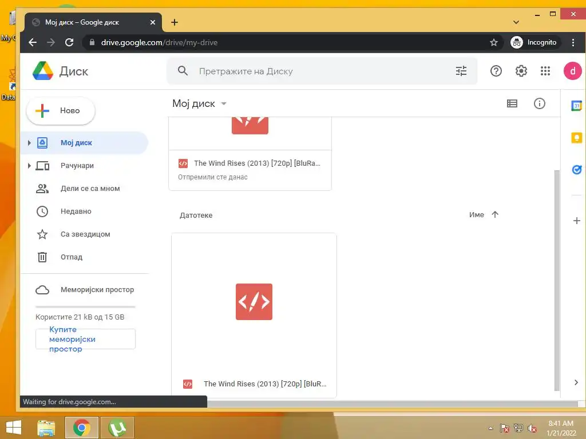
Task: Click the address bar URL
Action: point(159,42)
